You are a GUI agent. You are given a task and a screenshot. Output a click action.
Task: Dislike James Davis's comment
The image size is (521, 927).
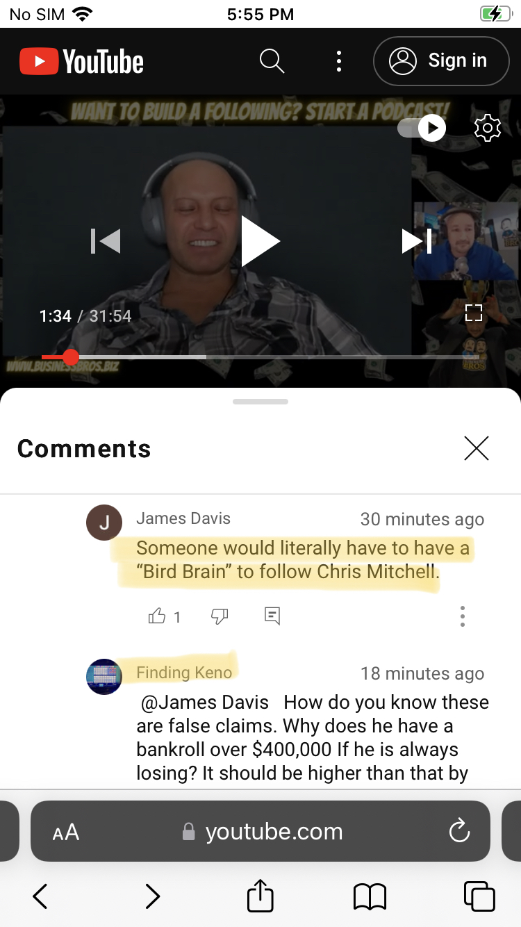coord(220,616)
